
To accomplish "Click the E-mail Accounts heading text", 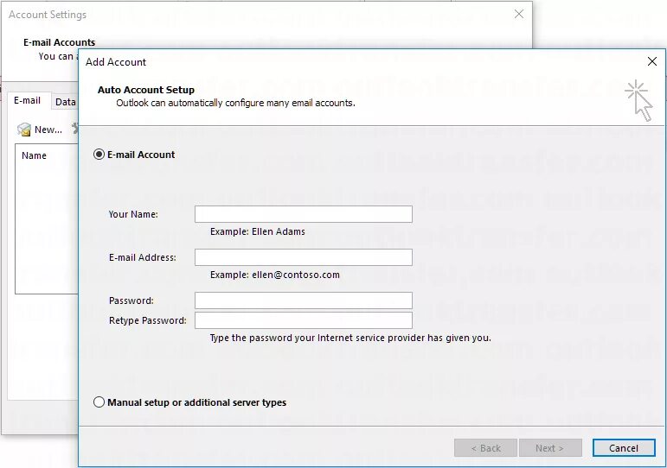I will (x=60, y=42).
